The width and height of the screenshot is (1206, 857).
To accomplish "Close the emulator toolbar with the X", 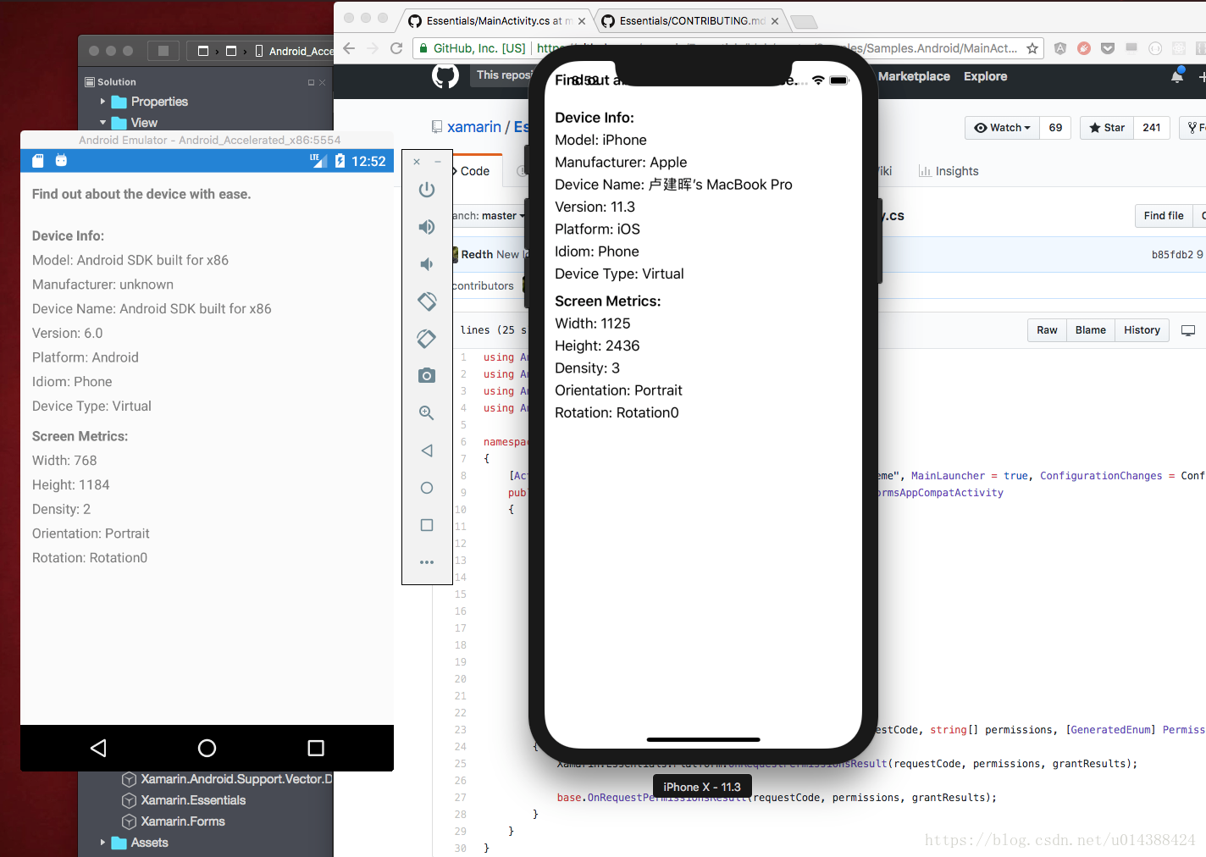I will tap(417, 161).
